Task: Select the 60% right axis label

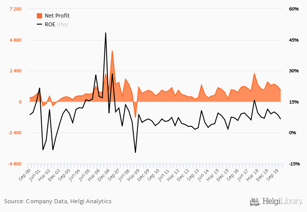Action: (293, 9)
